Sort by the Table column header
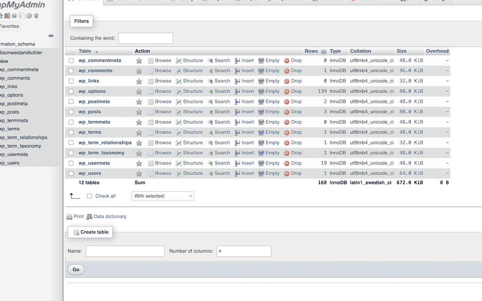 (85, 51)
